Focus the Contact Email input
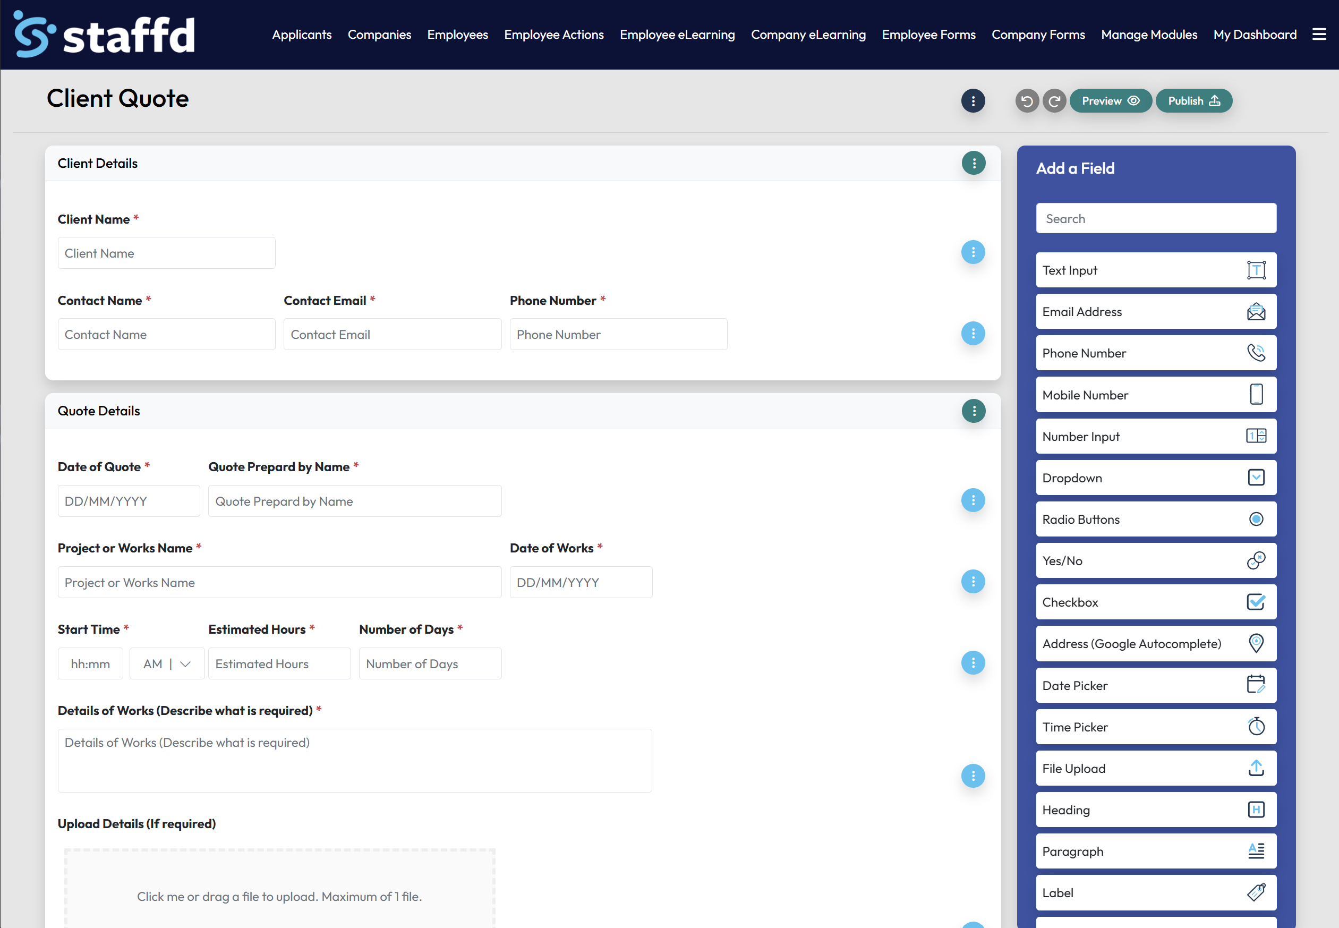The width and height of the screenshot is (1339, 928). [x=393, y=334]
